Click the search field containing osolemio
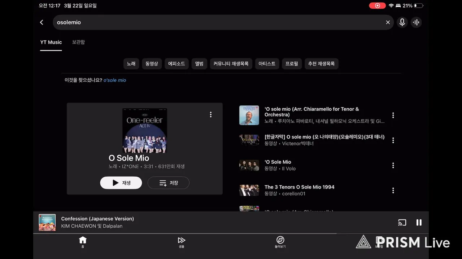 click(223, 22)
